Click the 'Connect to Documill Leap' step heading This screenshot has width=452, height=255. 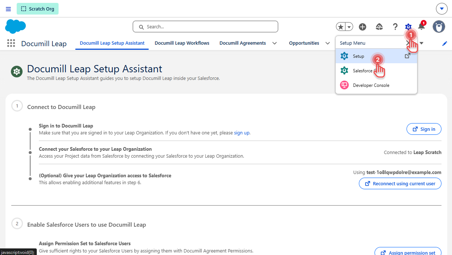pos(61,107)
